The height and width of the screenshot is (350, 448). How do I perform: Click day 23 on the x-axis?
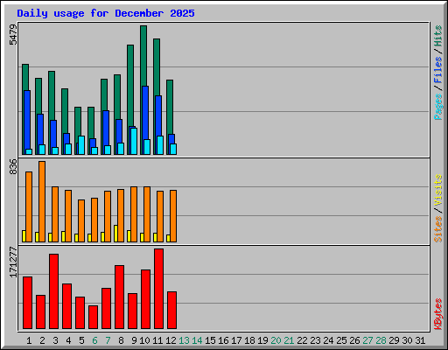click(x=315, y=340)
